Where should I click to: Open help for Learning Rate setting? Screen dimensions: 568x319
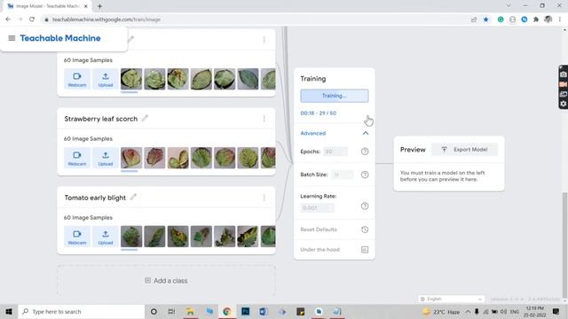(365, 206)
